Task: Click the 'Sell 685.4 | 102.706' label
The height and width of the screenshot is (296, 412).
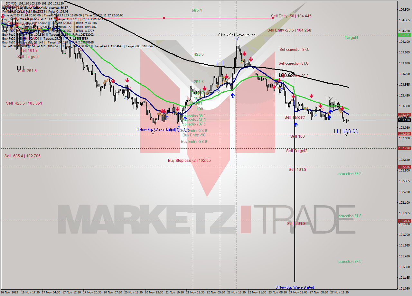Action: 23,156
